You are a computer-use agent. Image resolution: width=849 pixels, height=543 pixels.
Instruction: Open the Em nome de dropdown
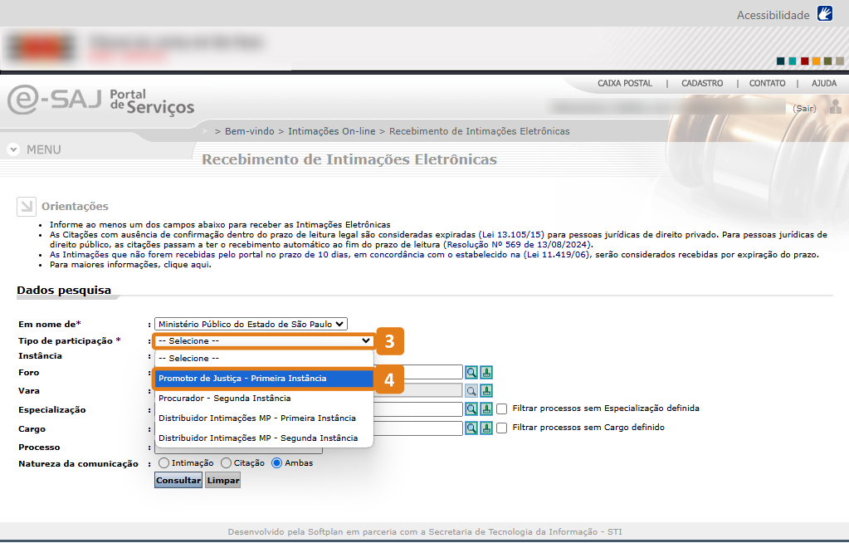click(251, 324)
